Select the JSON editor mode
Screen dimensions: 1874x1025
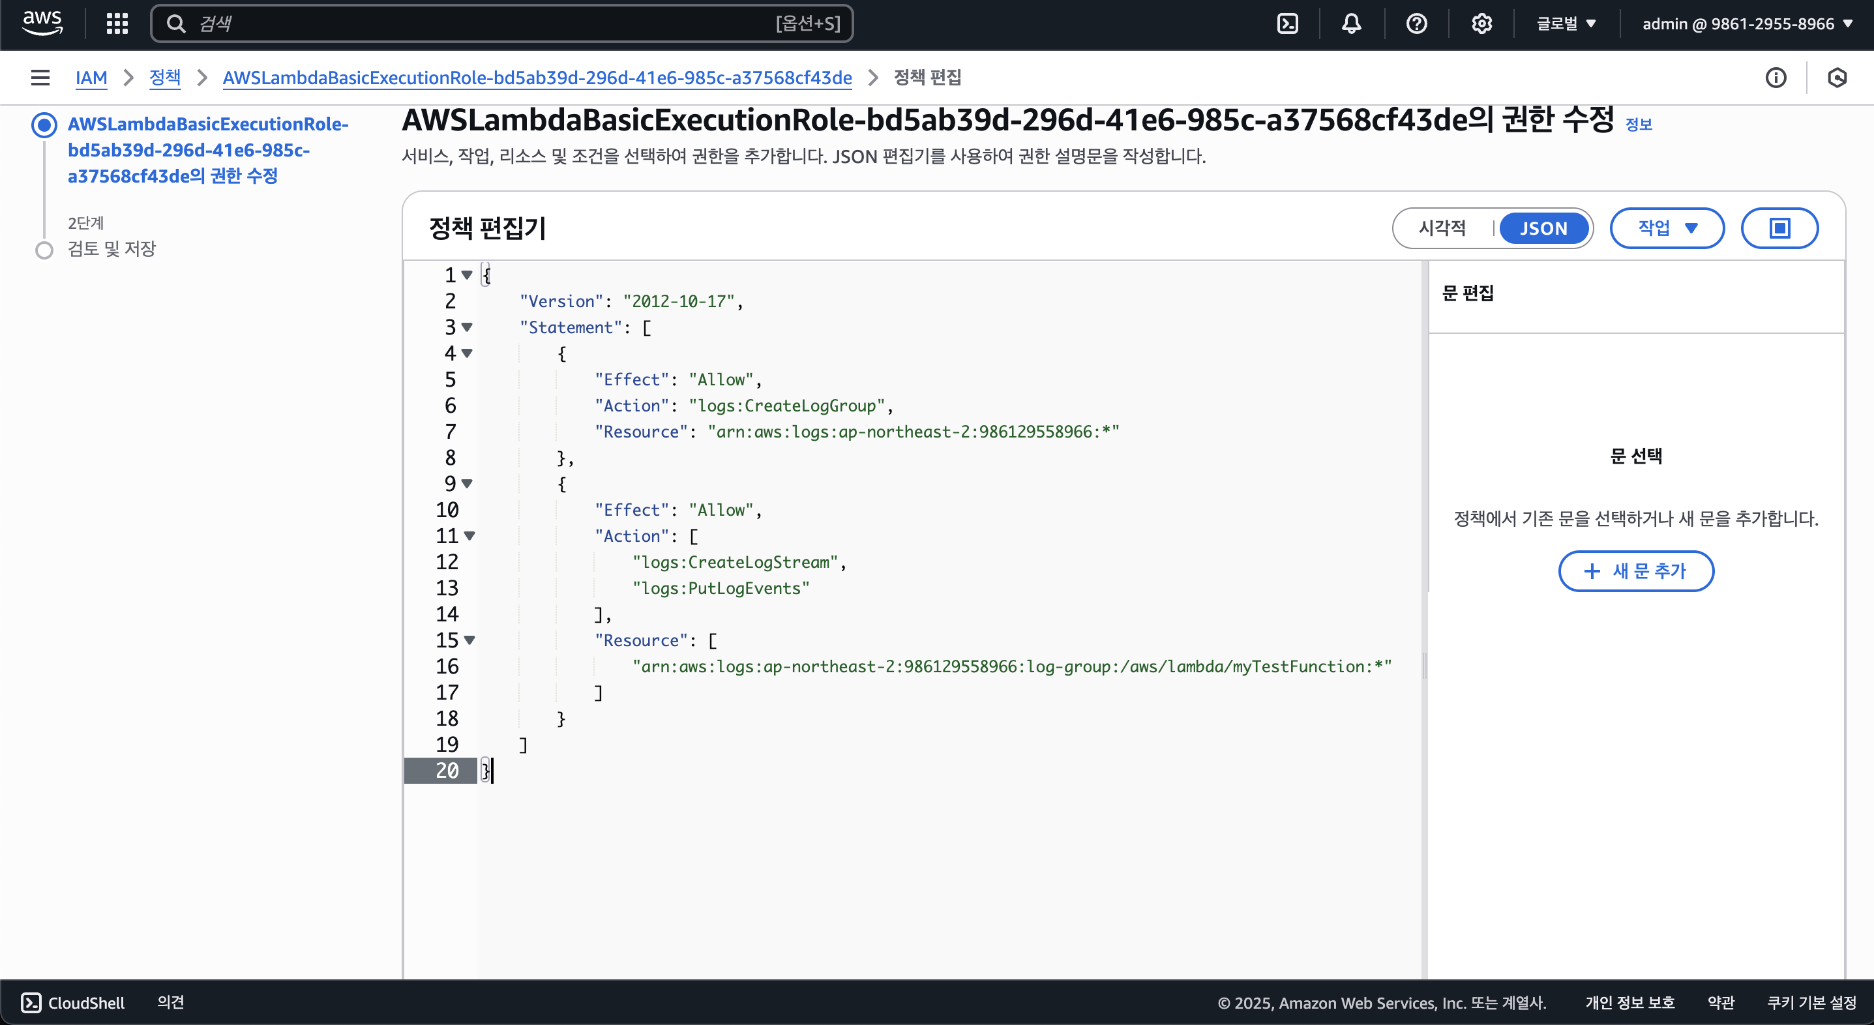(x=1543, y=228)
